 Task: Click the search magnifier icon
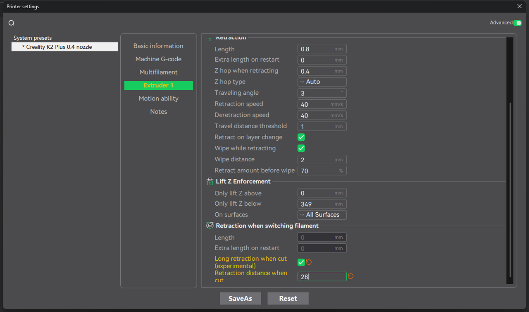(12, 23)
